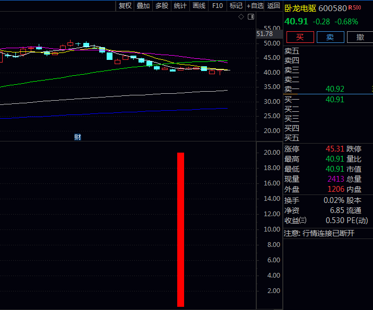
Task: Click 净资 value 6.85
Action: 337,210
